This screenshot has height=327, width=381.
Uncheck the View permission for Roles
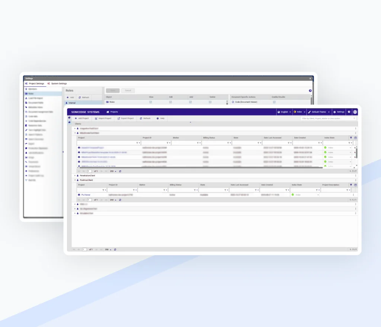point(151,102)
